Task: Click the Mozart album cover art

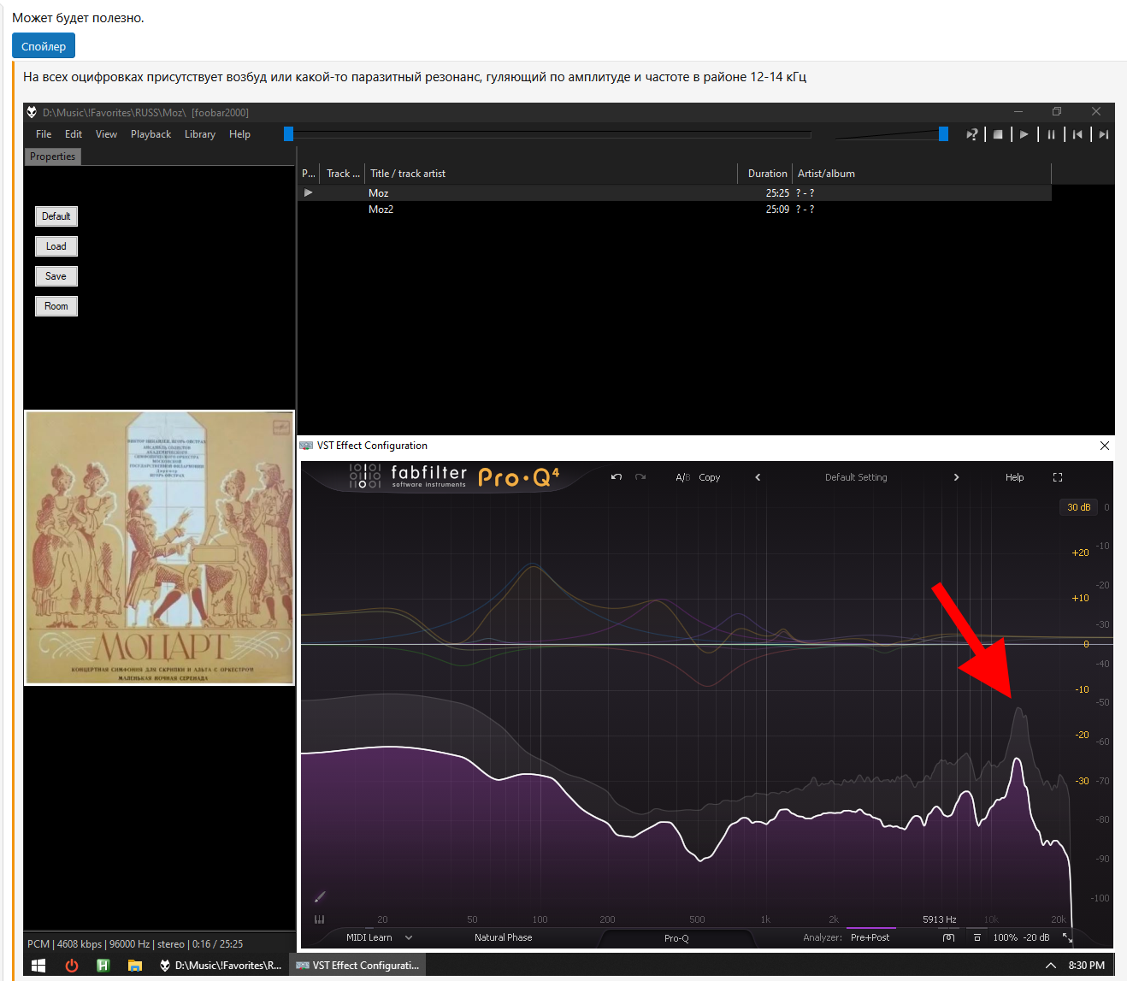Action: pos(160,547)
